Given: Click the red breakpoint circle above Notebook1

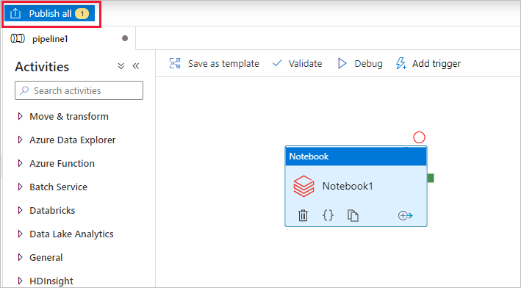Looking at the screenshot, I should click(419, 137).
